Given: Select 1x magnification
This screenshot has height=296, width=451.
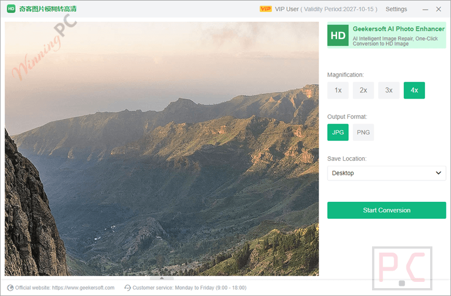Looking at the screenshot, I should [338, 90].
